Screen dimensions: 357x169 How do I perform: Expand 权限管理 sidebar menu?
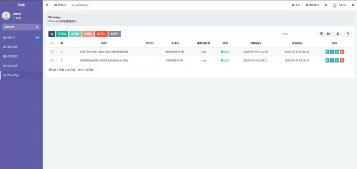coord(21,56)
